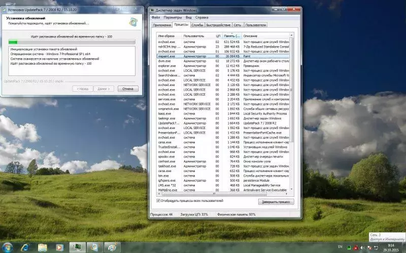Click Отмена in the UpdatePack installer
Viewport: 406px width, 253px height.
(128, 89)
